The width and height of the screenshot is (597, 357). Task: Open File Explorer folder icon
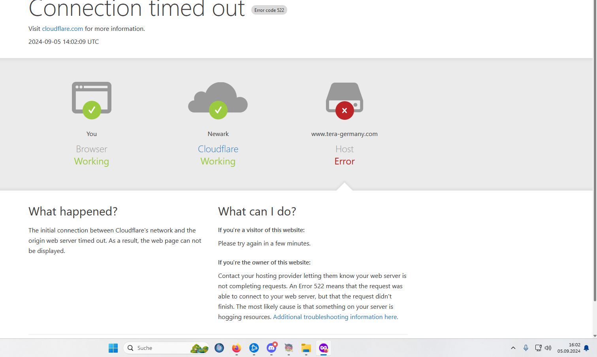(x=306, y=348)
